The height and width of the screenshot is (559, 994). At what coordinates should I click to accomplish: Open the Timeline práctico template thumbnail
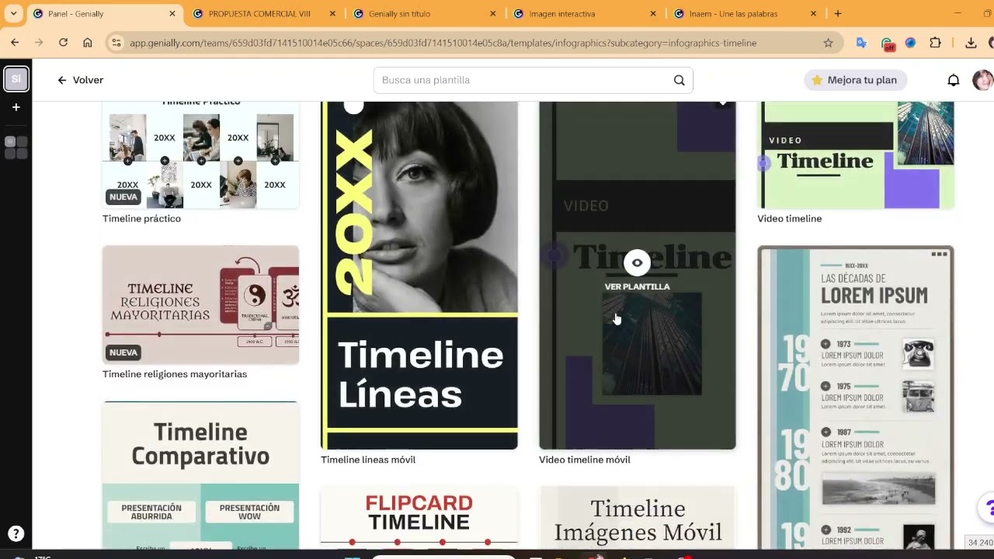click(x=200, y=155)
